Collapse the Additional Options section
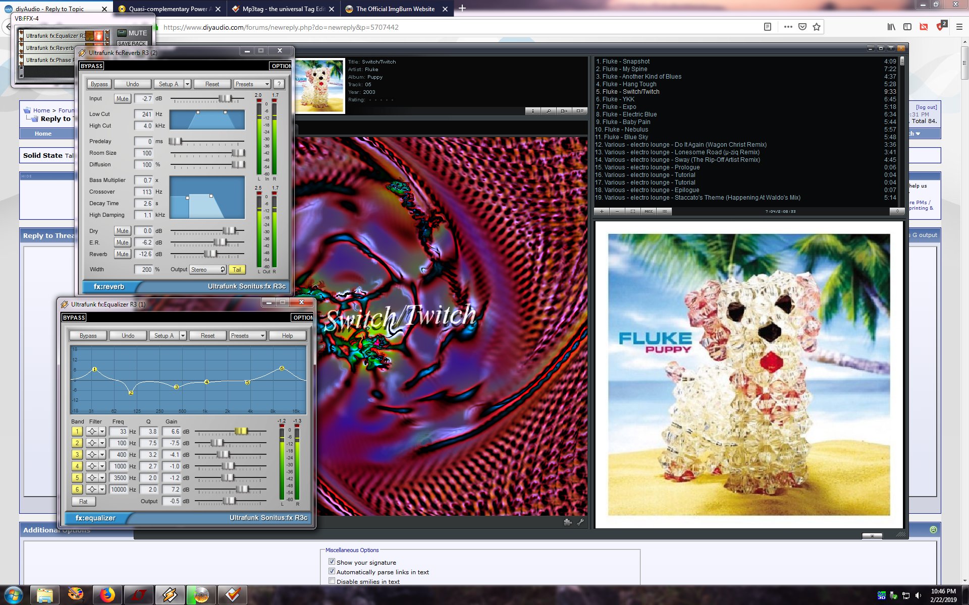Viewport: 969px width, 605px height. pyautogui.click(x=933, y=530)
